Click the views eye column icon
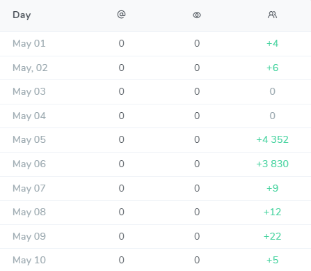The height and width of the screenshot is (271, 311). (197, 15)
